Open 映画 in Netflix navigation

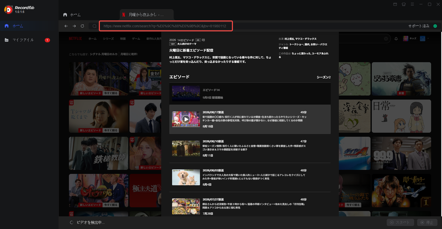click(x=123, y=39)
